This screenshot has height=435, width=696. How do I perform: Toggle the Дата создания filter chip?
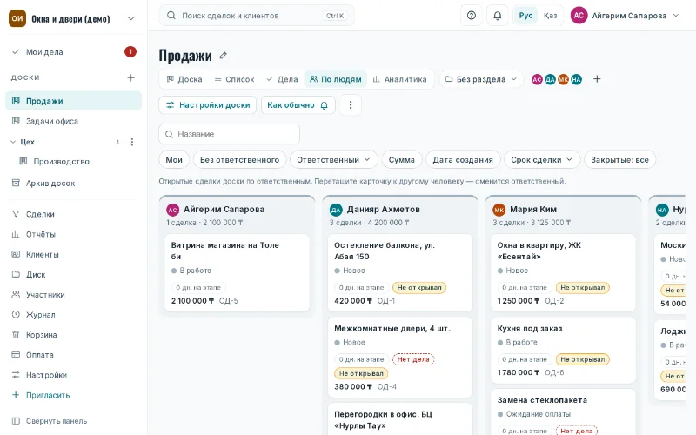[x=463, y=160]
